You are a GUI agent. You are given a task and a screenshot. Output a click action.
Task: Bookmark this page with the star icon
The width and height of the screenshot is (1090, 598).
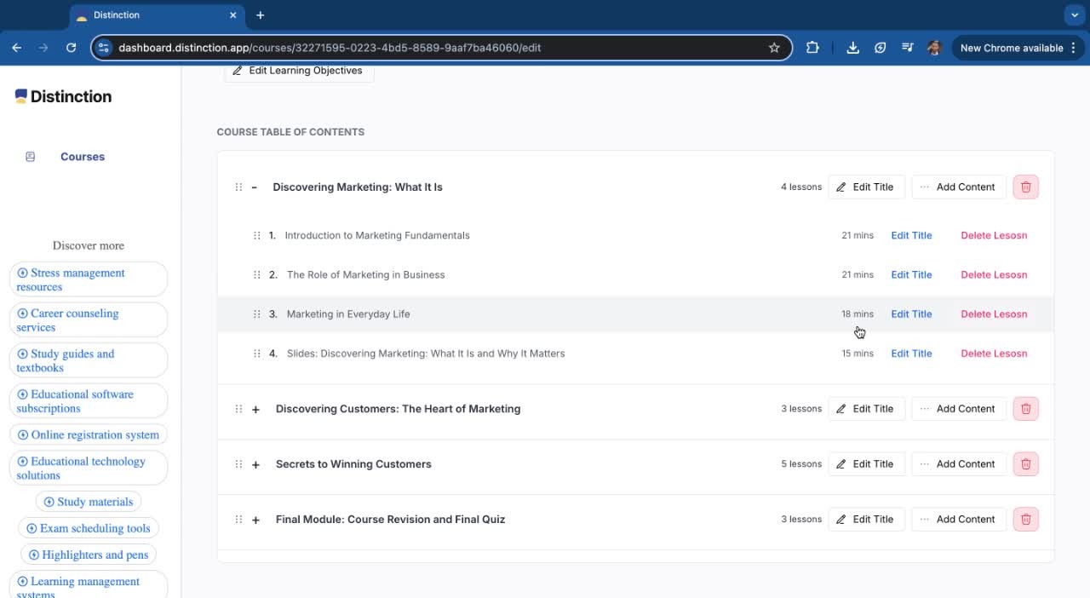pos(774,48)
